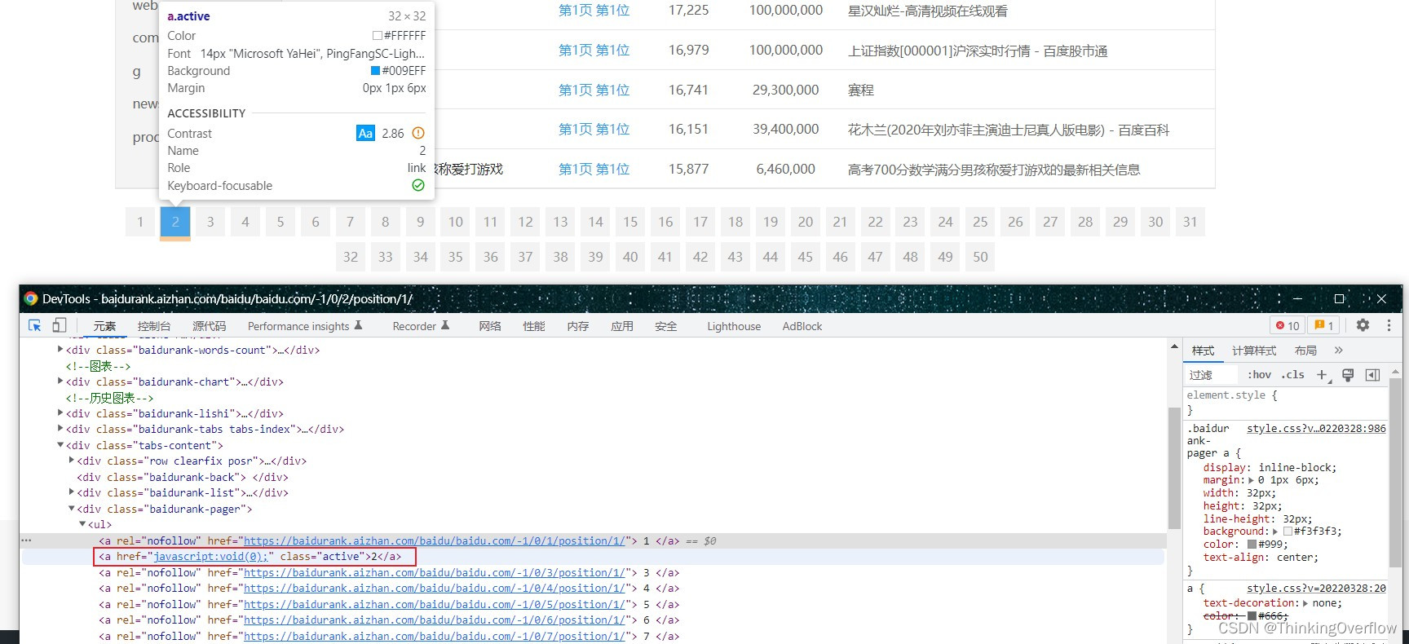Open the 安全 Security tab
This screenshot has width=1409, height=644.
point(666,326)
